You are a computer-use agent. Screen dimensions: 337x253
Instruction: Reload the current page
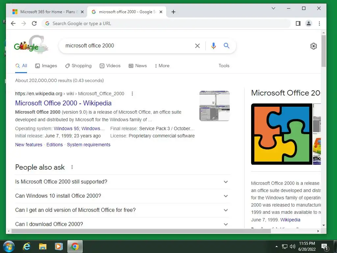(34, 23)
